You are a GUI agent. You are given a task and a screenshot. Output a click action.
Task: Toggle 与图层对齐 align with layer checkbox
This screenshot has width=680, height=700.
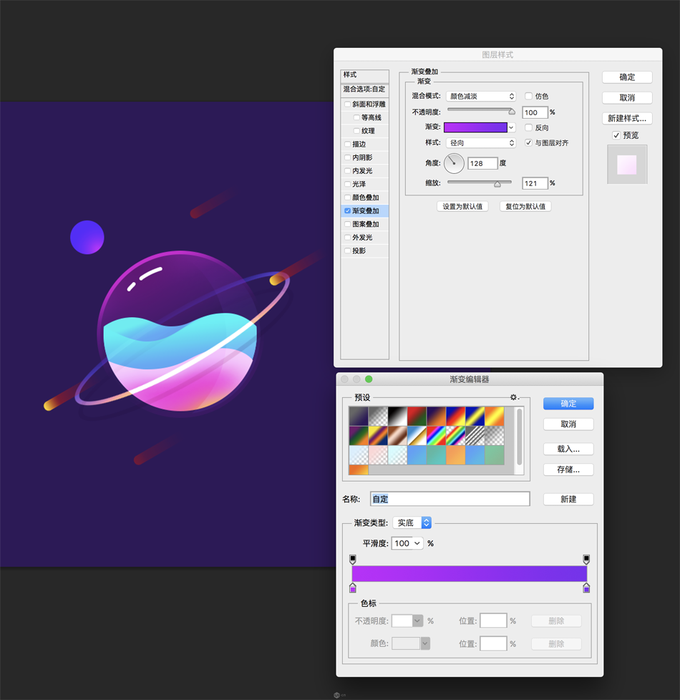(x=529, y=143)
